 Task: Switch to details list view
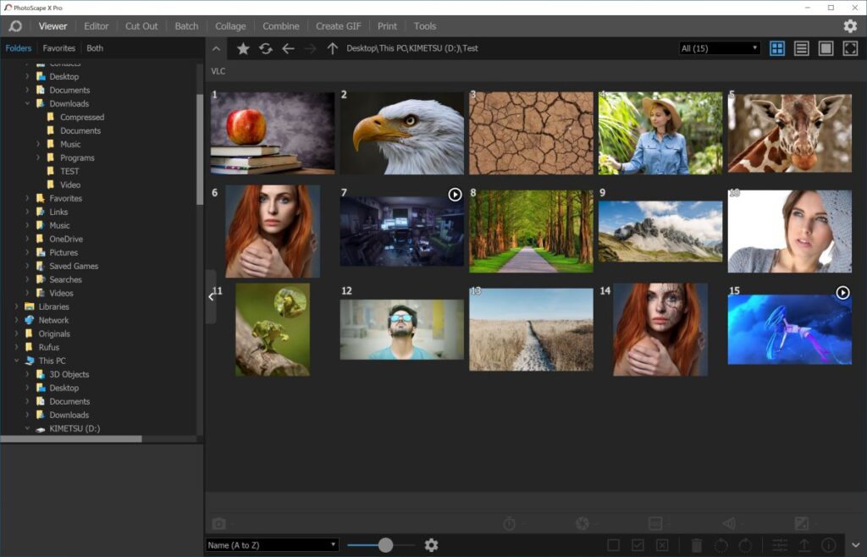pos(801,48)
